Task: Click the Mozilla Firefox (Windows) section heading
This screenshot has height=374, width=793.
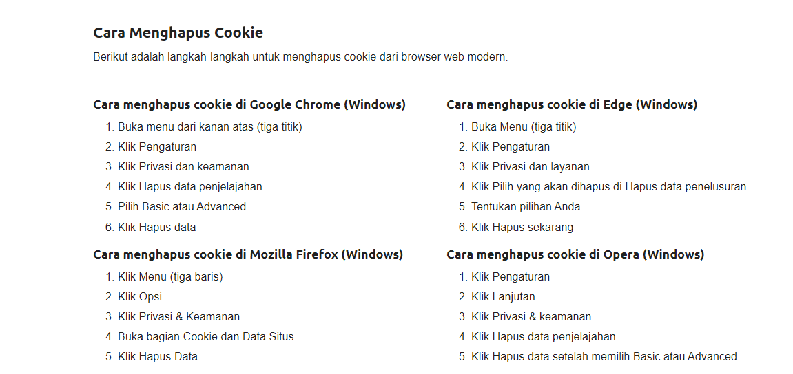Action: click(248, 254)
